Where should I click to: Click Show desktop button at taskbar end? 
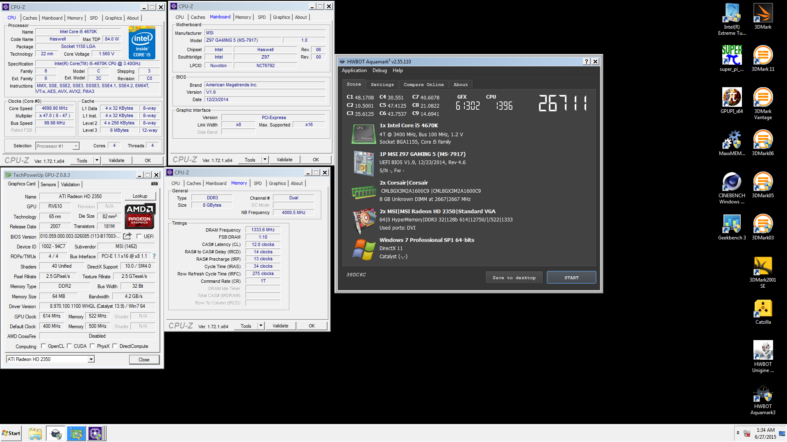[782, 433]
